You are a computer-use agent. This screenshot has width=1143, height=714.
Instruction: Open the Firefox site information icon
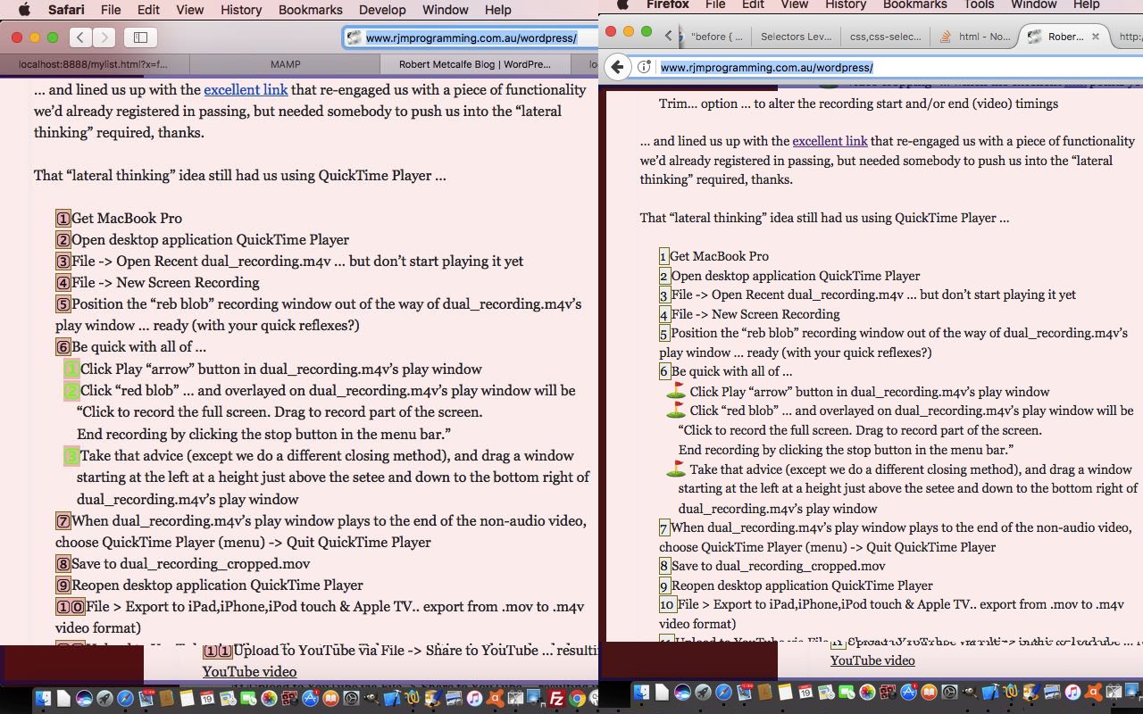644,67
